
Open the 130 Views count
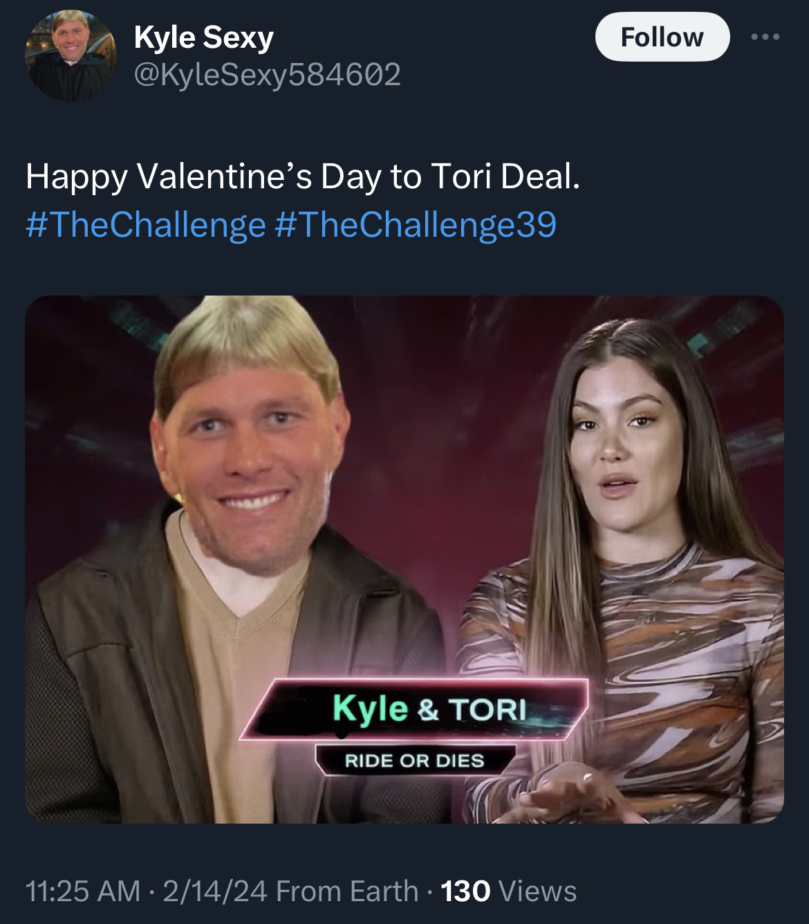pos(508,891)
